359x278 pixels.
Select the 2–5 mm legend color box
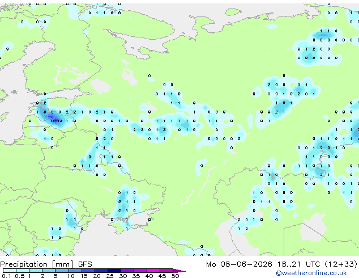point(49,271)
